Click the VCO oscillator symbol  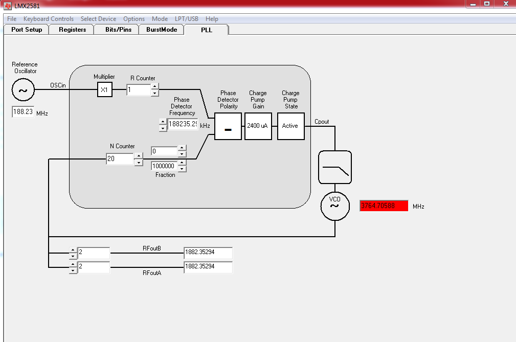[x=335, y=206]
